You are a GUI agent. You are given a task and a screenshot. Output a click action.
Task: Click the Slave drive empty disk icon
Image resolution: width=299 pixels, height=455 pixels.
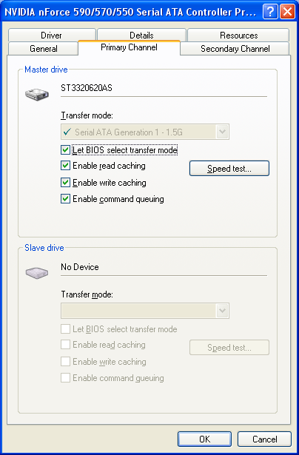point(36,273)
